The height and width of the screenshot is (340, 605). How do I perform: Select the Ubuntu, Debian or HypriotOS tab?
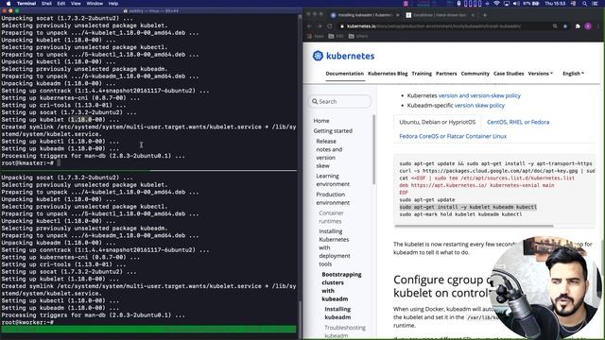coord(437,122)
